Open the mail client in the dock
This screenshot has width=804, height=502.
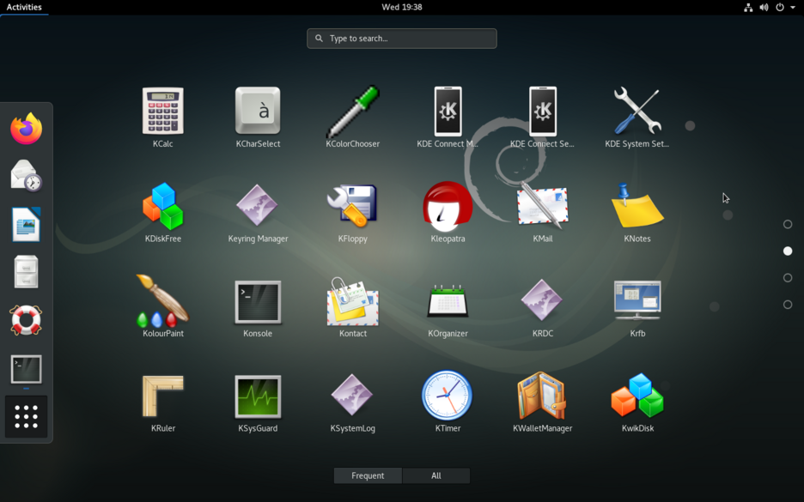click(x=26, y=176)
